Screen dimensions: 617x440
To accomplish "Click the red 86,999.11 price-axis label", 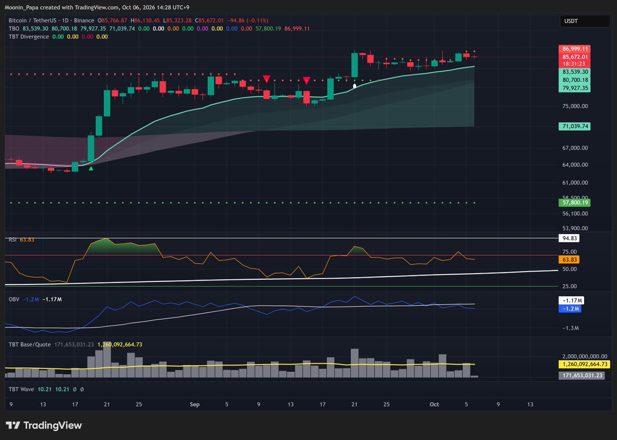I will coord(575,49).
